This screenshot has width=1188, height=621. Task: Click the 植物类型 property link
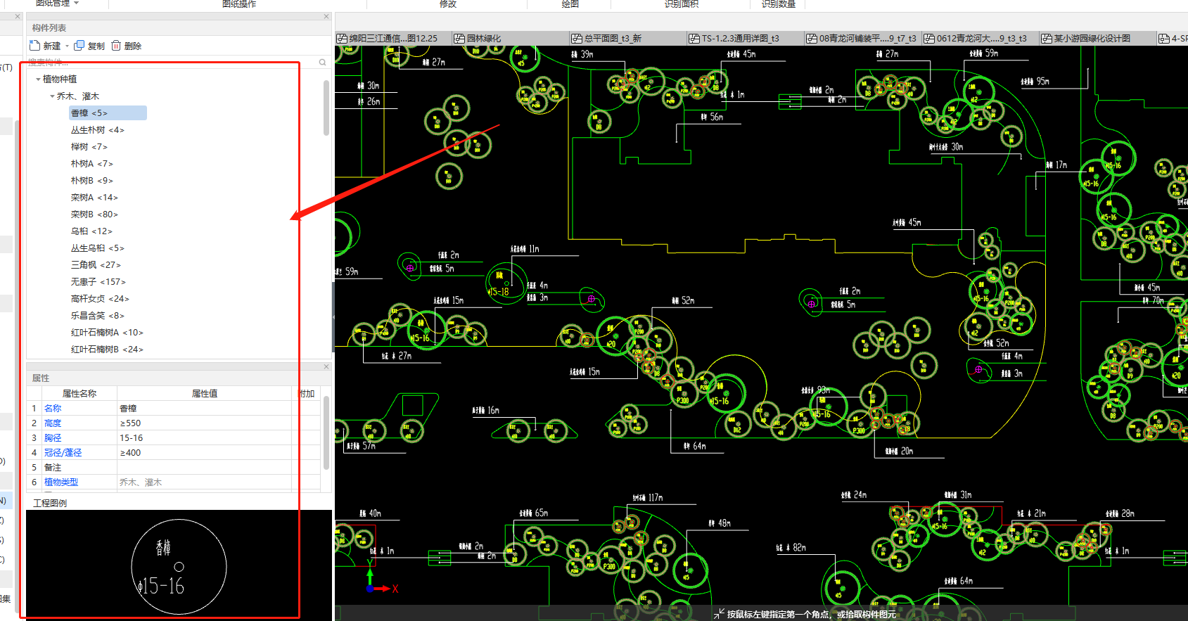tap(61, 482)
